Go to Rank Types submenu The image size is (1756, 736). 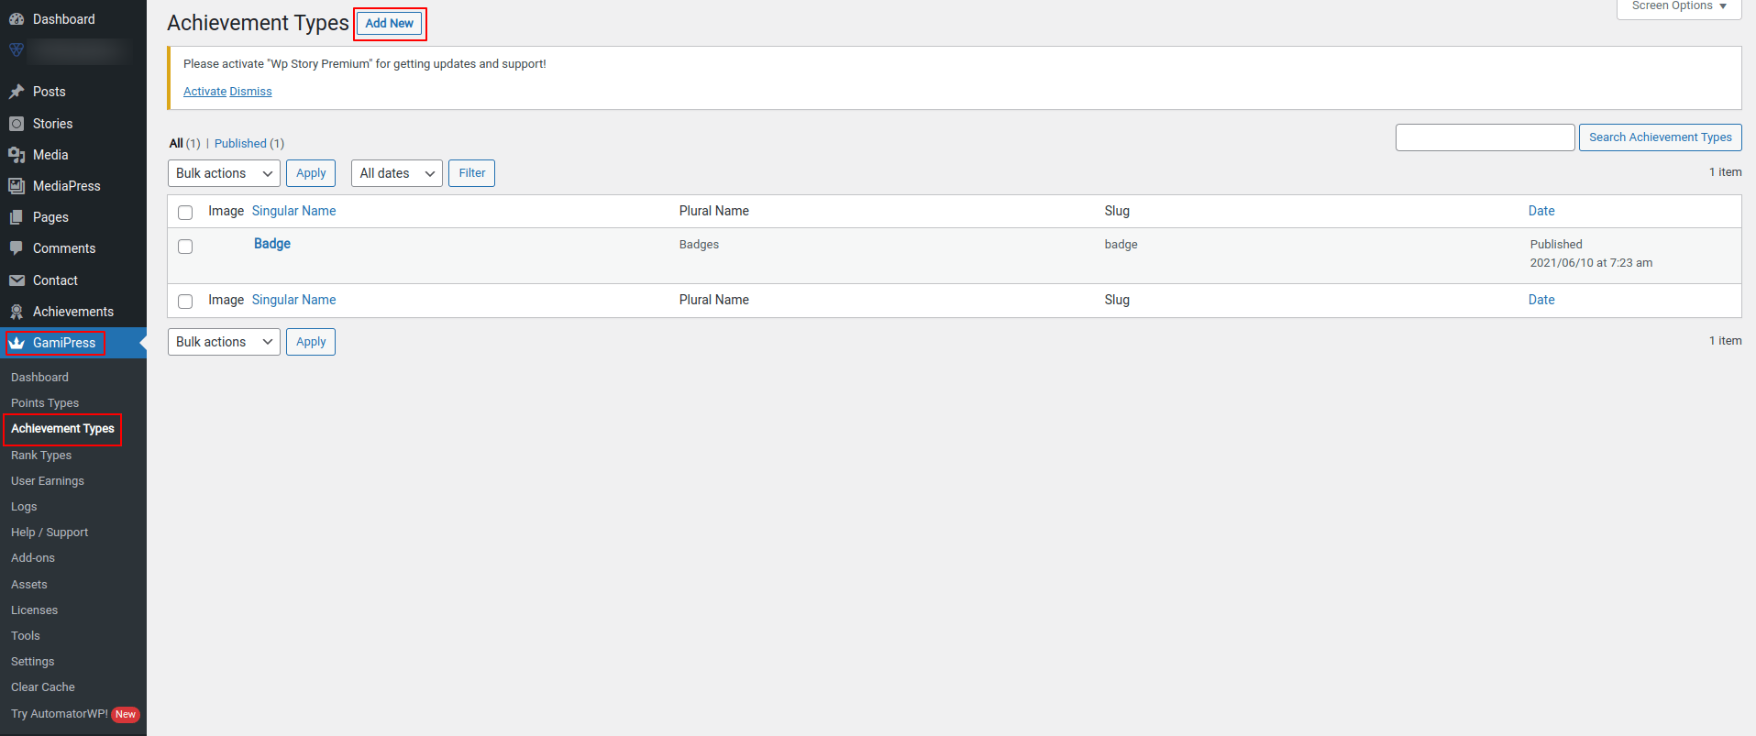click(41, 456)
